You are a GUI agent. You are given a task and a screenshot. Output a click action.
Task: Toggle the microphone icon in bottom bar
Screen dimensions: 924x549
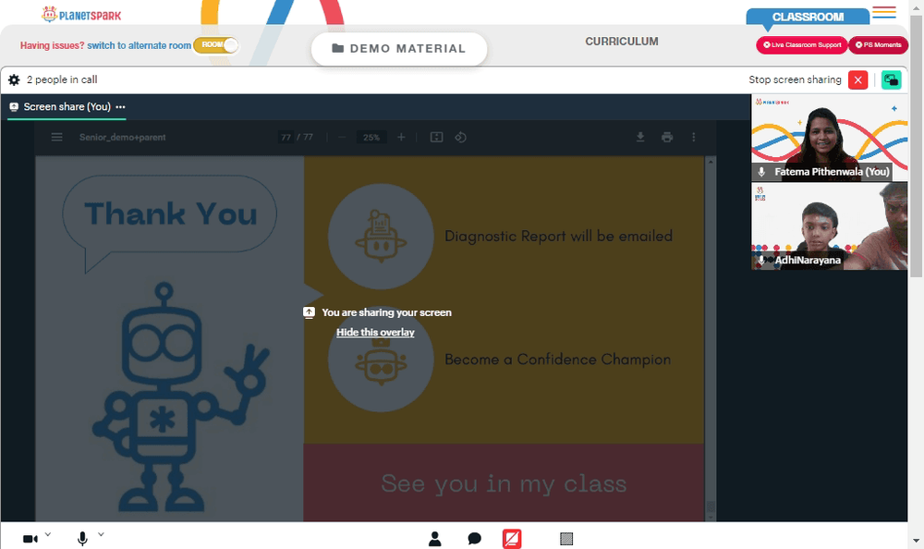click(82, 539)
